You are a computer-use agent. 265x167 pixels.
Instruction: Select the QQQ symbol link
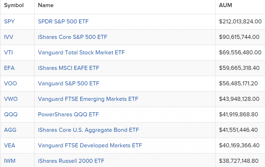pyautogui.click(x=11, y=115)
